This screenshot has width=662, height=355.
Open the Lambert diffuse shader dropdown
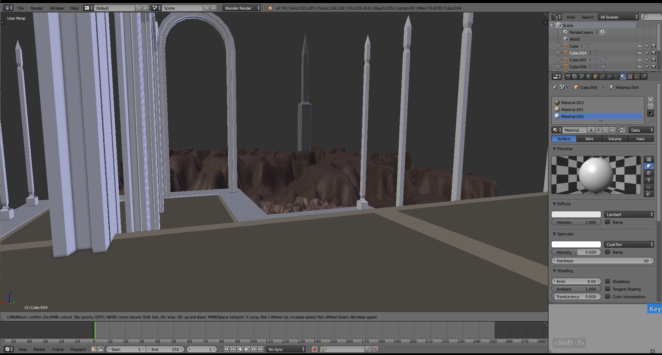[x=629, y=214]
